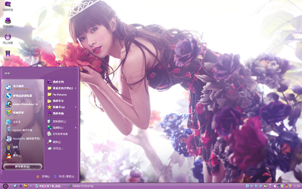Click the taskbar clock showing 11:59

click(x=297, y=186)
